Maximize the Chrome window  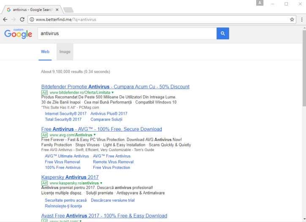click(x=286, y=4)
